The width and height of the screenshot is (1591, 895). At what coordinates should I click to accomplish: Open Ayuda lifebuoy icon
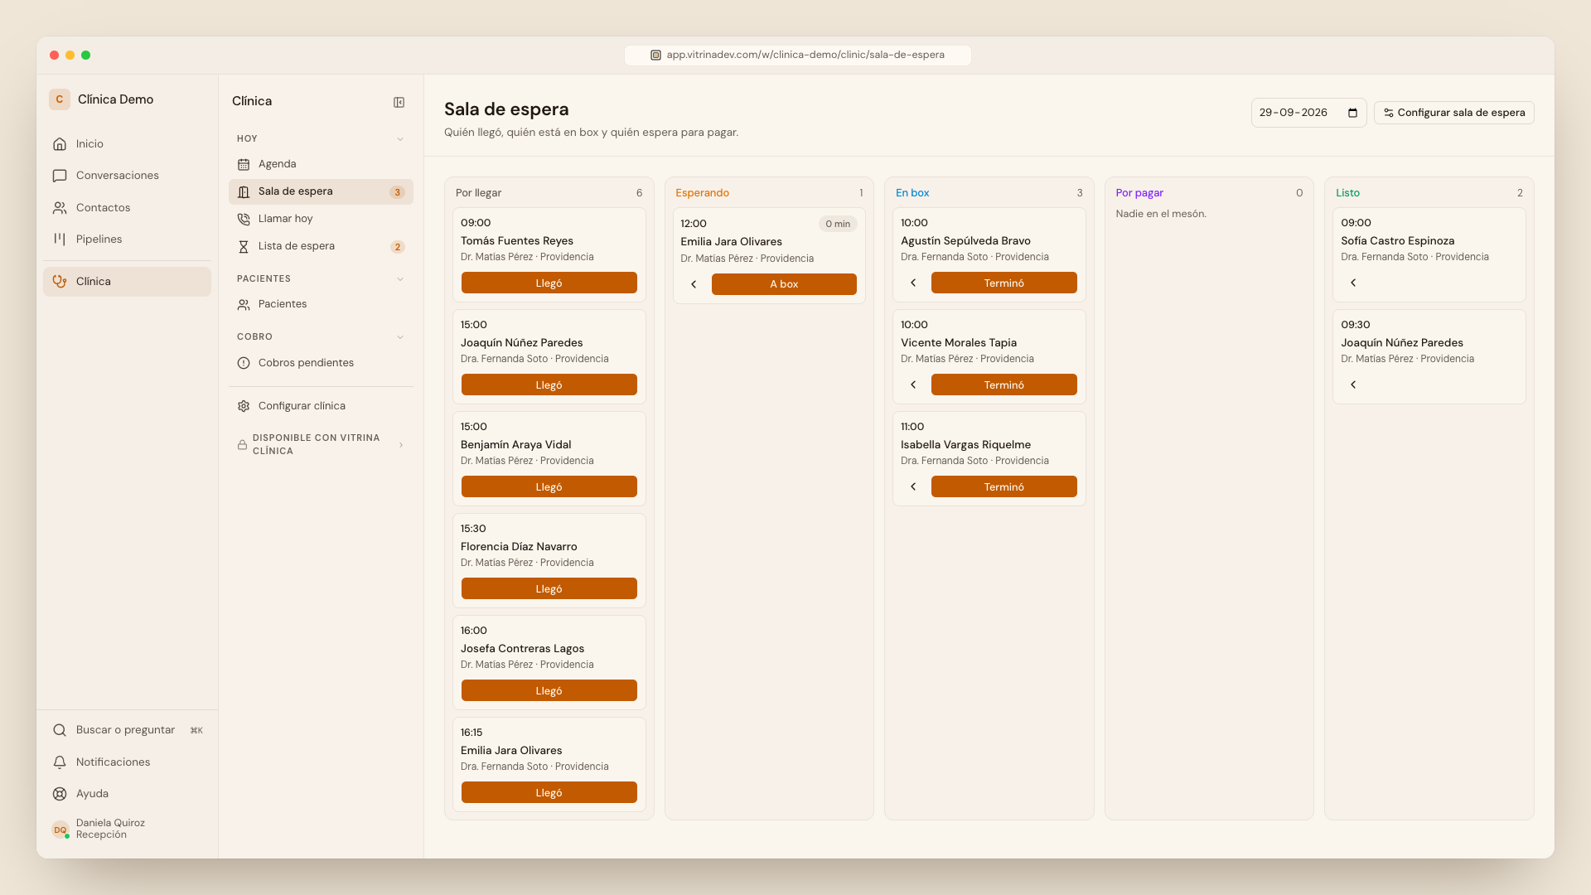[60, 794]
